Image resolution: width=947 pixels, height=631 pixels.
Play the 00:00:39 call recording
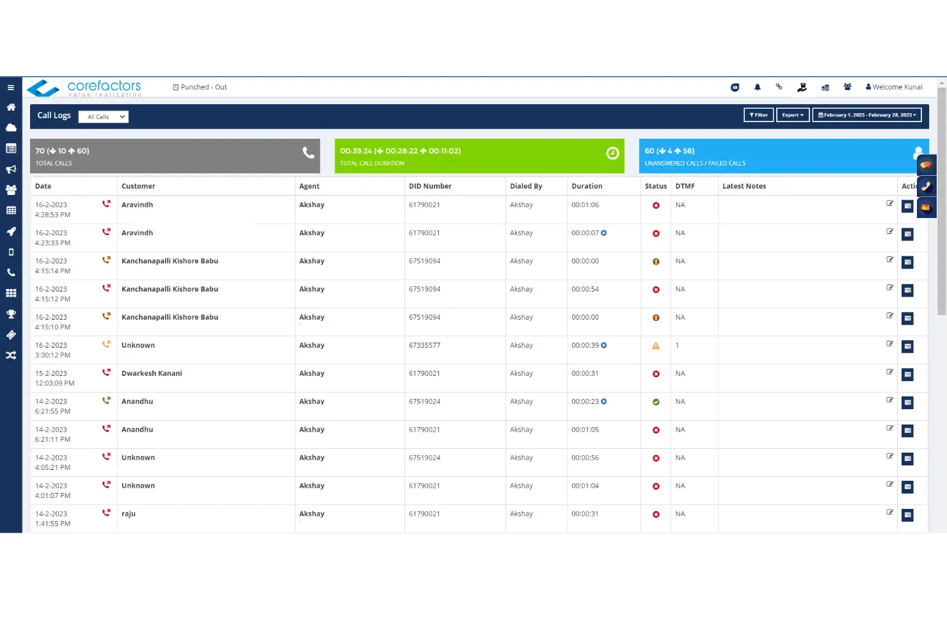604,346
